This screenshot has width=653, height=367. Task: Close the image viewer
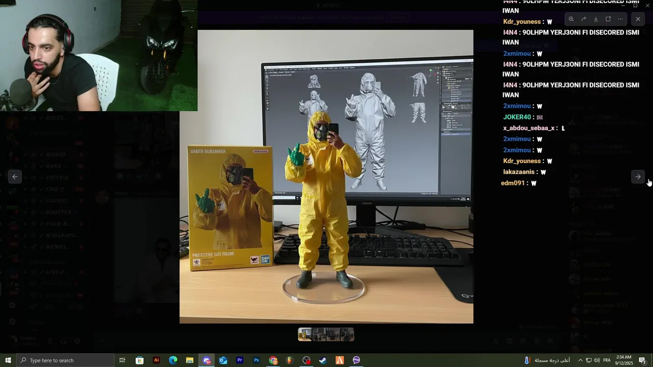tap(638, 19)
